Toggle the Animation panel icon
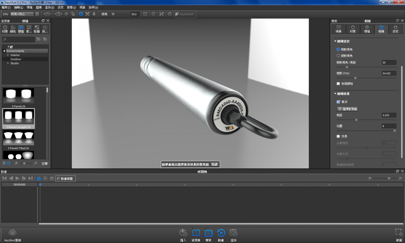 pyautogui.click(x=221, y=233)
